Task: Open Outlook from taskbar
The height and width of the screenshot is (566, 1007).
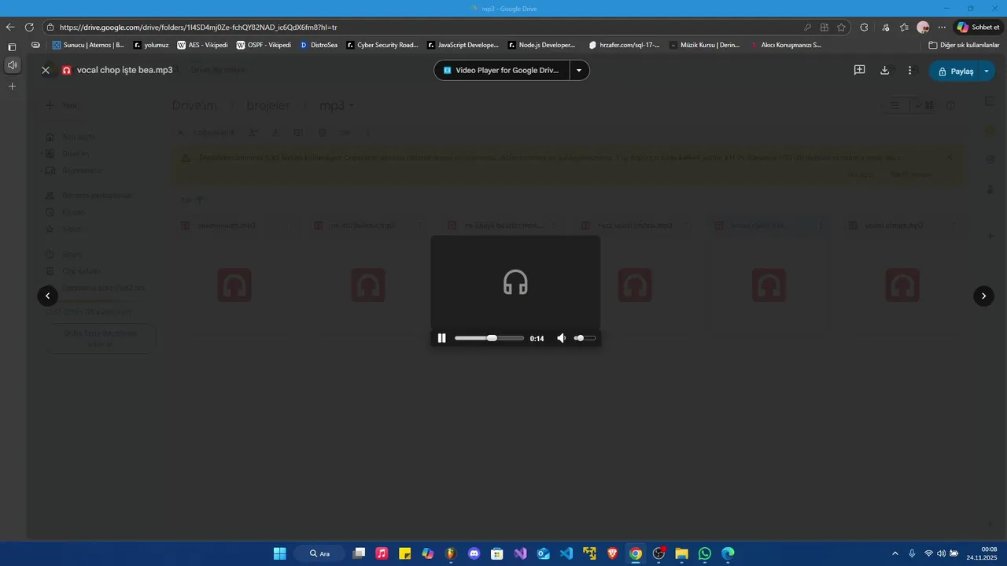Action: (x=543, y=553)
